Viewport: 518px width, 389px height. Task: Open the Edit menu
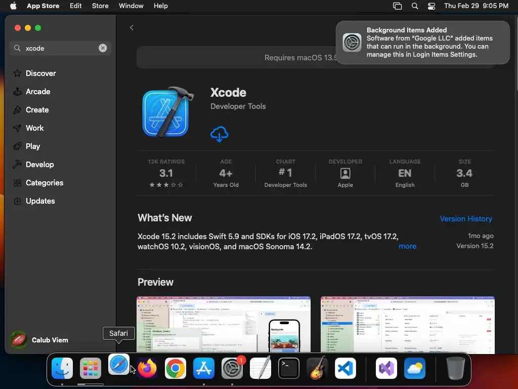pos(76,6)
